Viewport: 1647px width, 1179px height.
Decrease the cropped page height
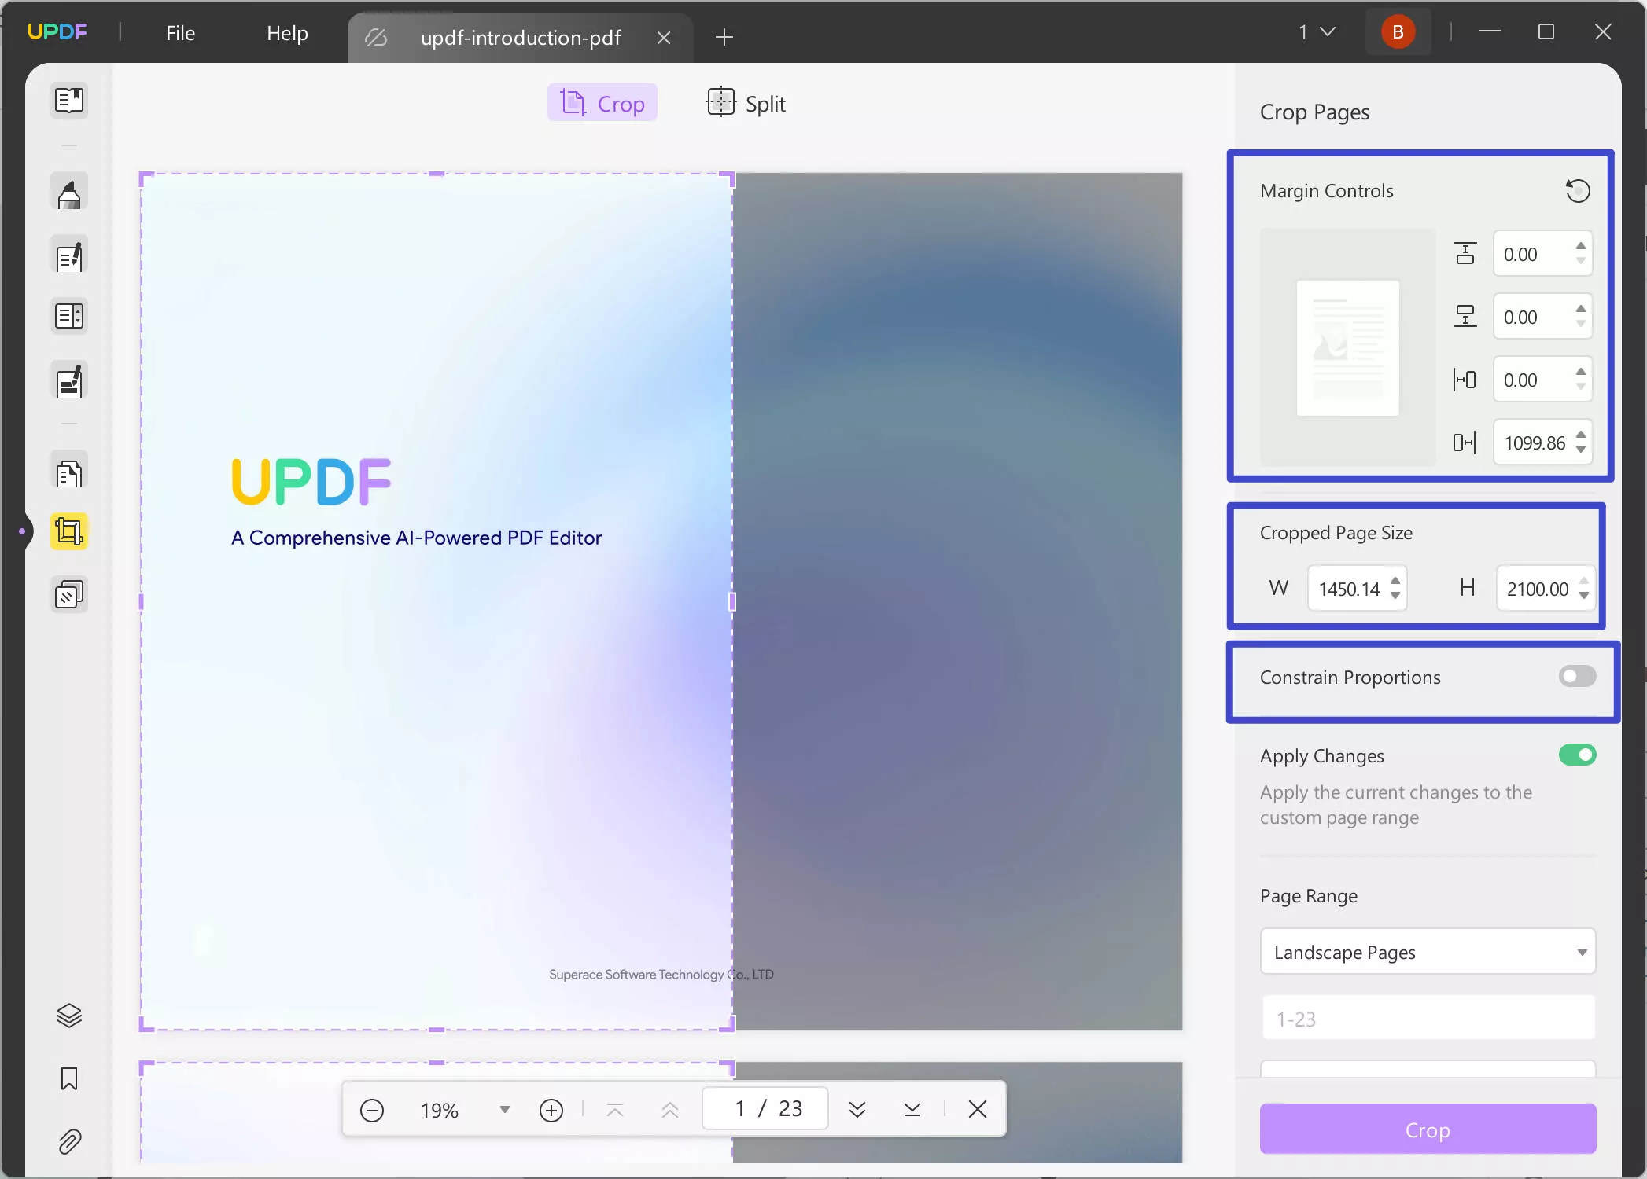click(1584, 596)
